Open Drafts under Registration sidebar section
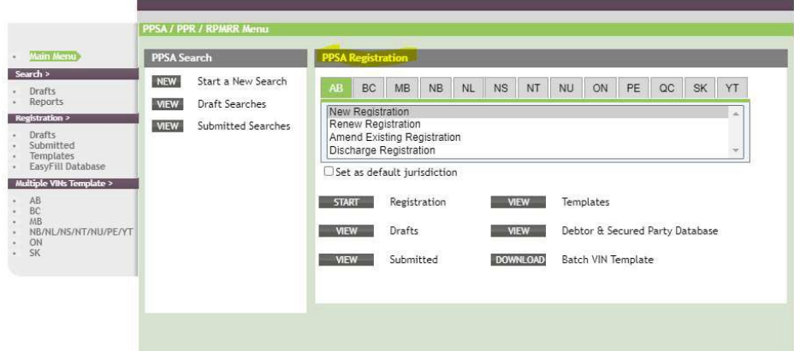The width and height of the screenshot is (794, 351). pos(43,135)
